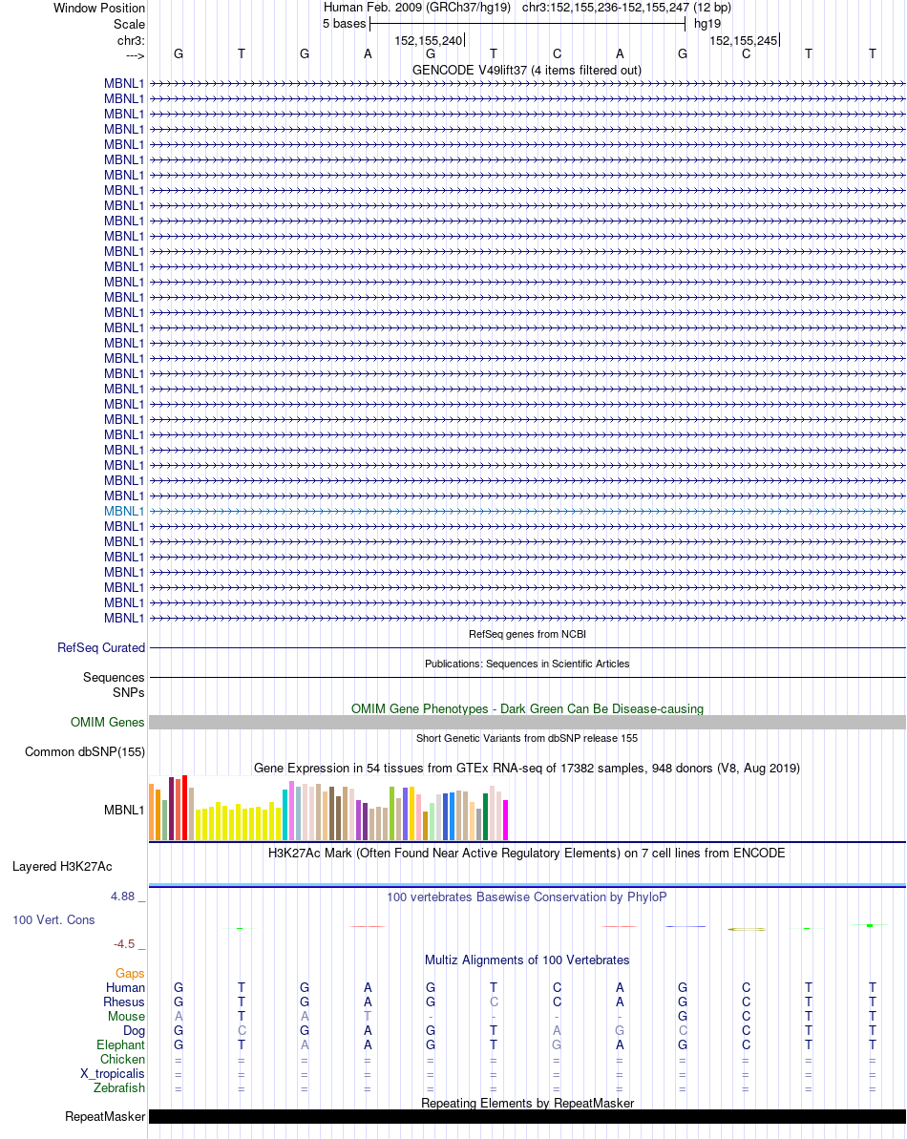Click the gray OMIM Genes item bar
This screenshot has width=907, height=1139.
tap(527, 722)
